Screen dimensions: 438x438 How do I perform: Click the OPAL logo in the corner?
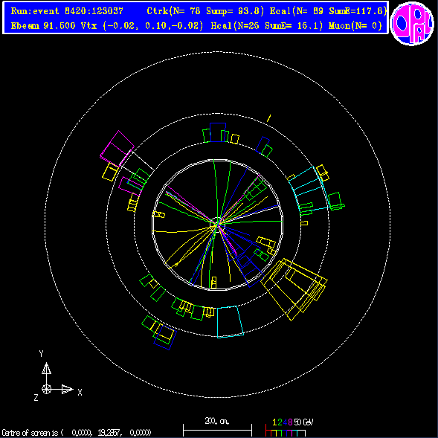412,24
